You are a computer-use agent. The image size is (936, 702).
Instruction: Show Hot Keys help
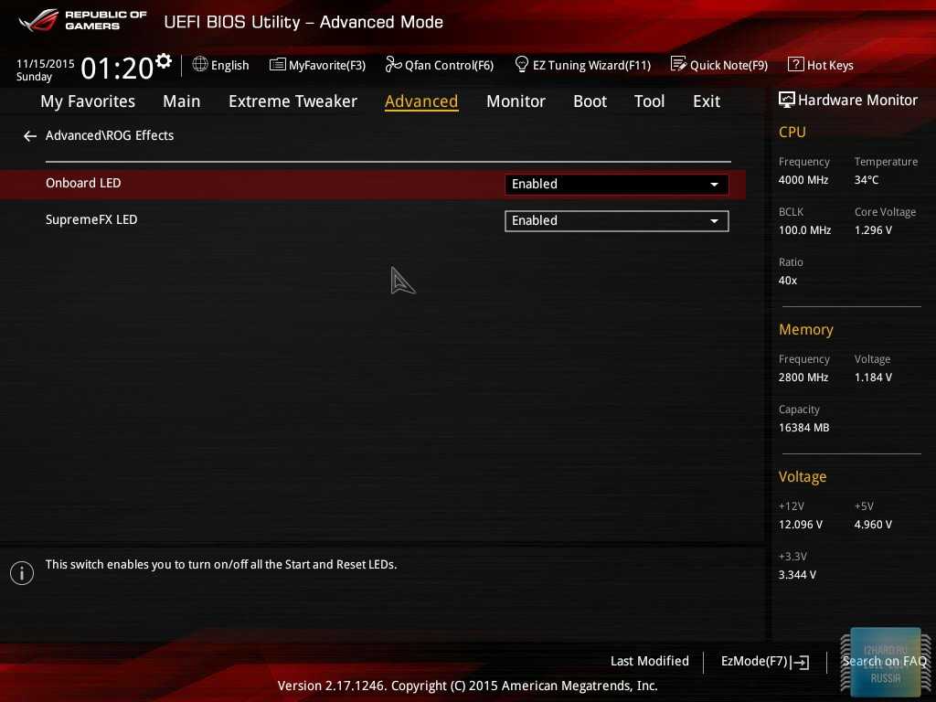[820, 65]
